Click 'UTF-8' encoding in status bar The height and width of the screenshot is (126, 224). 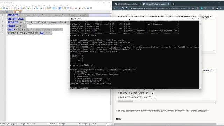click(x=94, y=124)
